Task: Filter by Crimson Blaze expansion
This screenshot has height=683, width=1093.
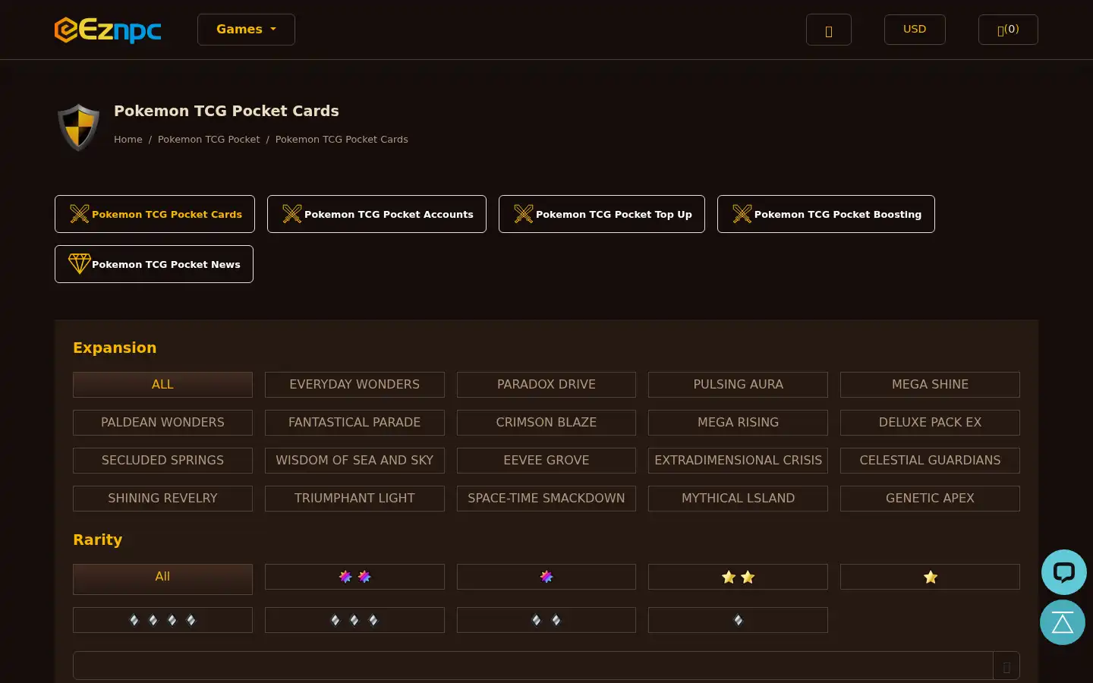Action: (x=546, y=423)
